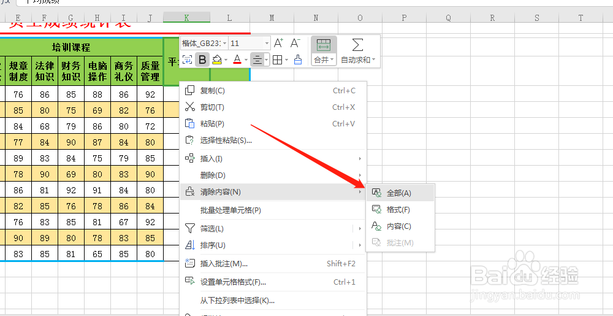Select the 培训课程 merged header cell

click(x=70, y=47)
